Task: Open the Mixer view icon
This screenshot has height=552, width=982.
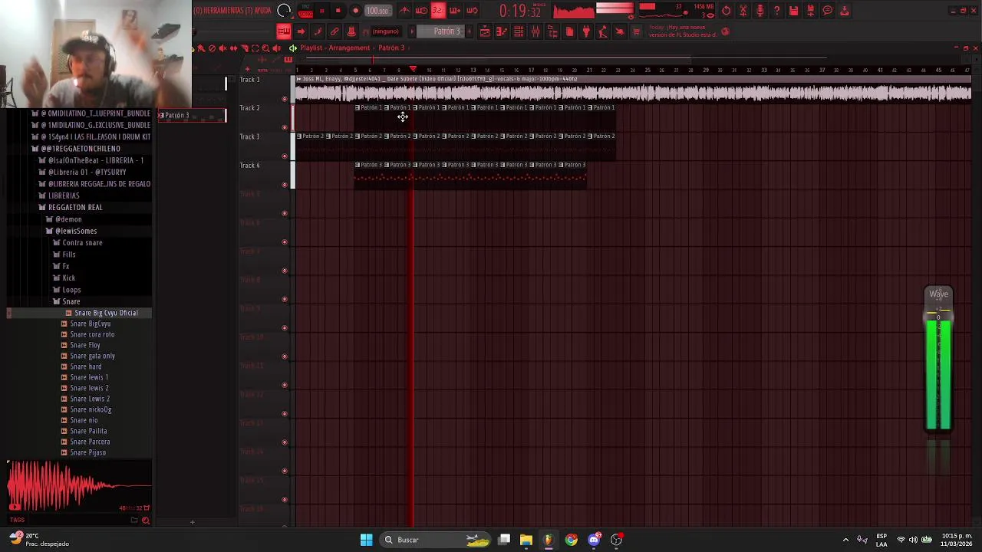Action: [535, 31]
